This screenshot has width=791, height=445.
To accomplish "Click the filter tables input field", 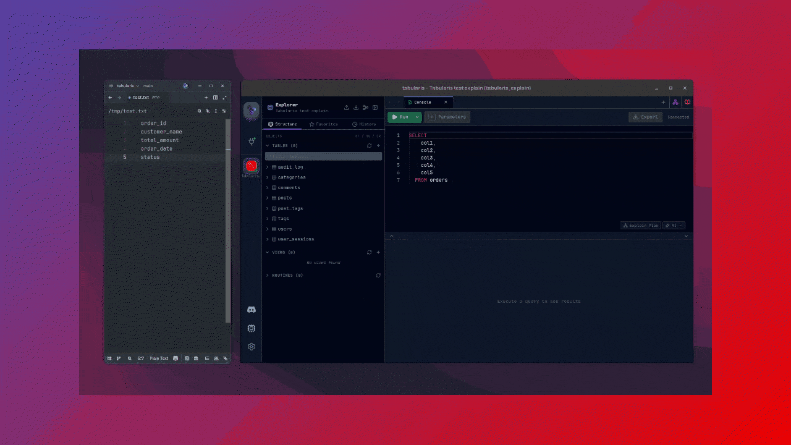I will click(x=323, y=156).
